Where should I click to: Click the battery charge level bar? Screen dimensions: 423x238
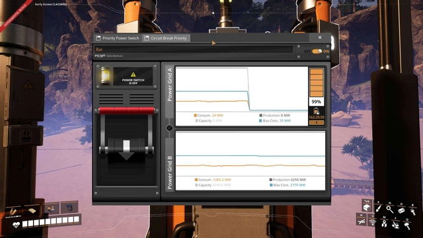click(316, 83)
